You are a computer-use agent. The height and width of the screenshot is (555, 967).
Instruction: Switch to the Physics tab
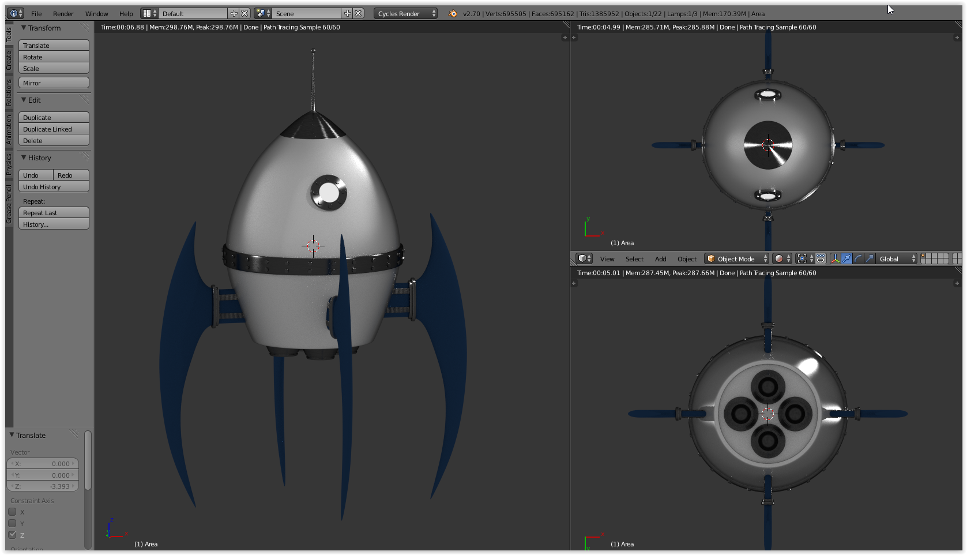coord(9,164)
